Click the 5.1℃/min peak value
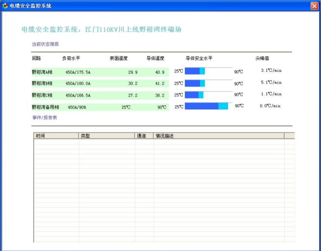 271,82
